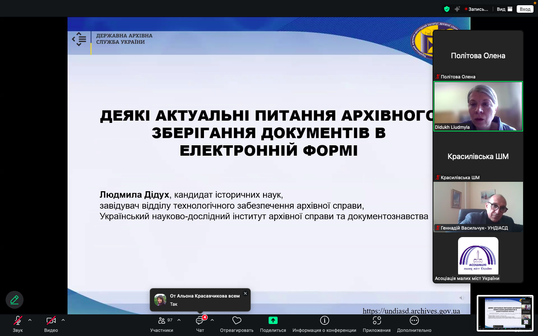This screenshot has width=538, height=336.
Task: Open the Вид view layout menu
Action: (504, 9)
